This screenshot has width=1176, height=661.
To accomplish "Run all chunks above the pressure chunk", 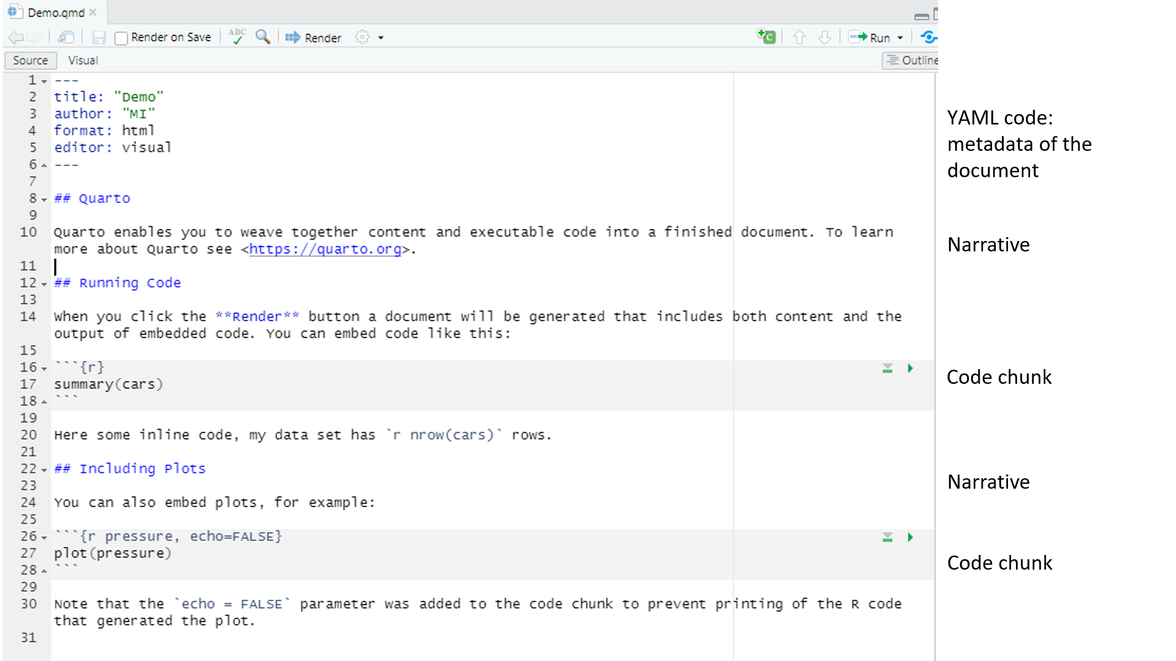I will click(x=887, y=537).
